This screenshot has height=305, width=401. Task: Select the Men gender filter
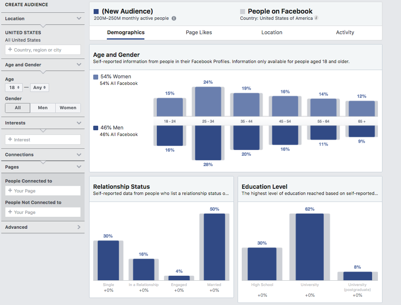(42, 108)
